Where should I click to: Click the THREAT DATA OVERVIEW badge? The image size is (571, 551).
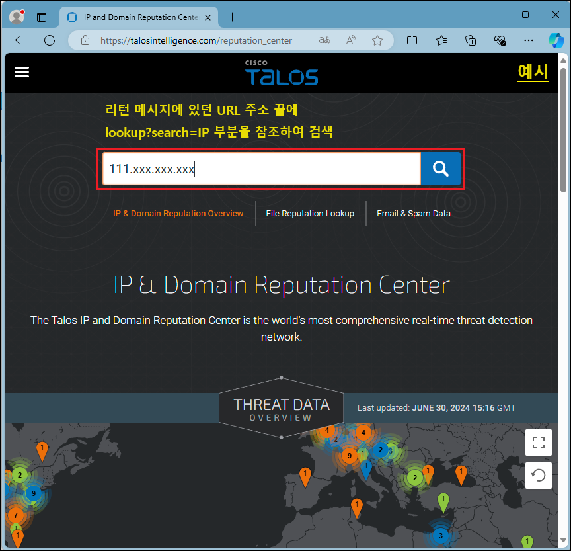pos(282,408)
